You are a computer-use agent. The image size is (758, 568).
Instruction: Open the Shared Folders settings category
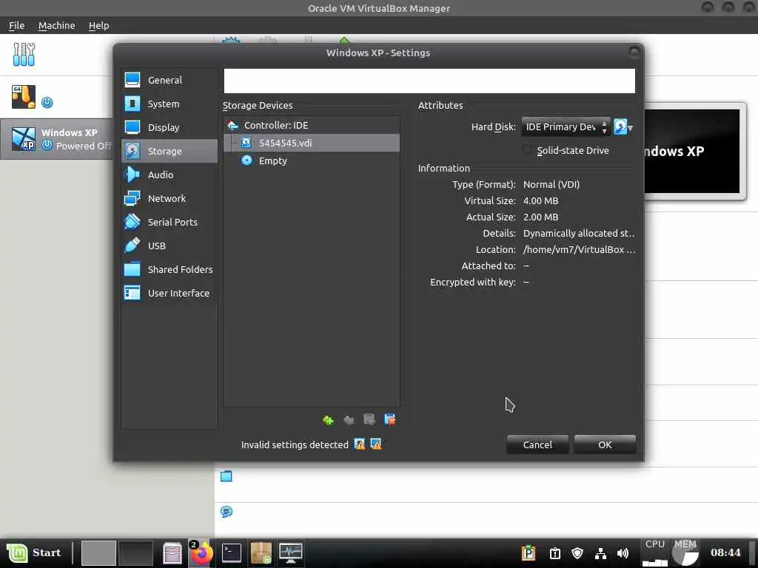click(x=170, y=269)
